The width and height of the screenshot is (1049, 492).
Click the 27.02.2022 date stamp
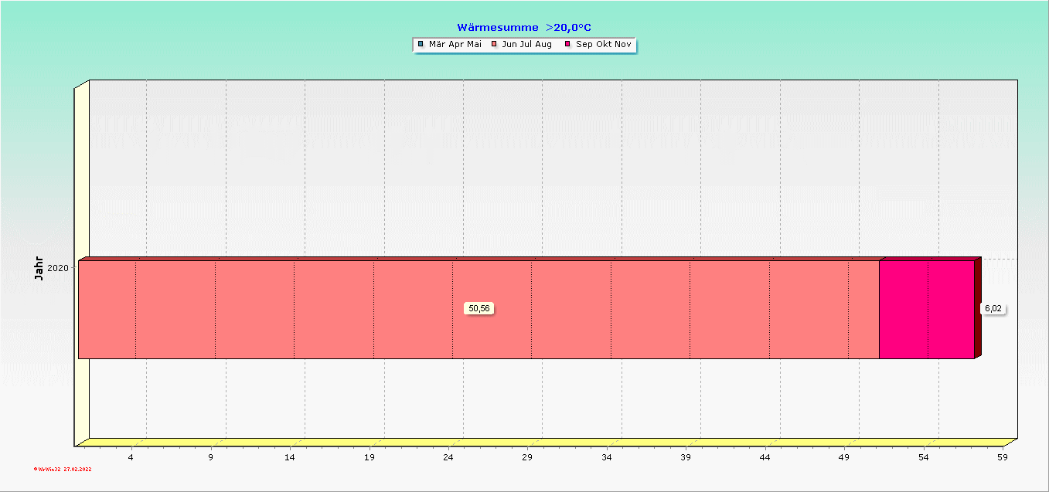tap(77, 468)
